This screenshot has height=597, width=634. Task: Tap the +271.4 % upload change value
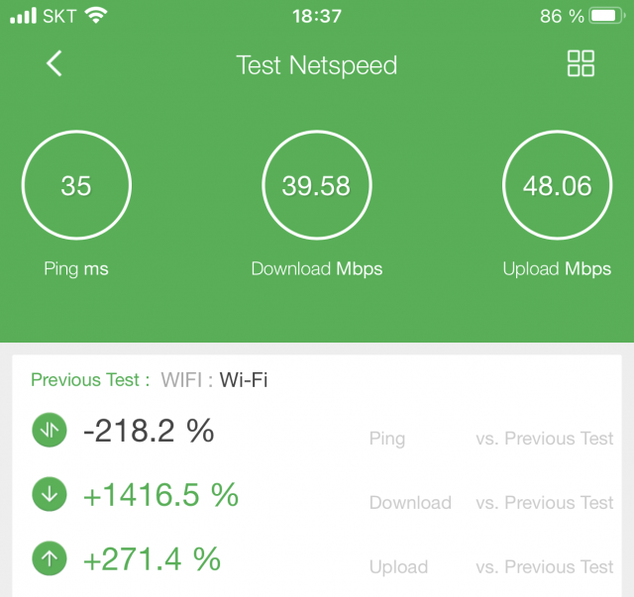click(x=152, y=559)
